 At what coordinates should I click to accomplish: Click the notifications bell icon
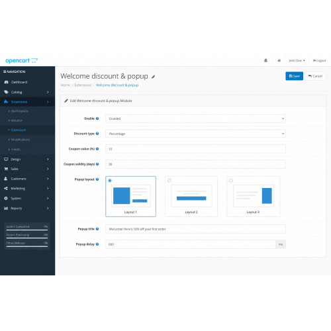pos(265,60)
